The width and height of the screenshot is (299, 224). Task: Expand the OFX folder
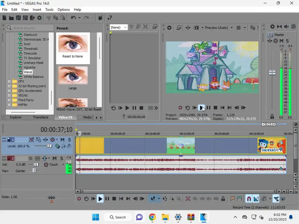click(x=9, y=82)
